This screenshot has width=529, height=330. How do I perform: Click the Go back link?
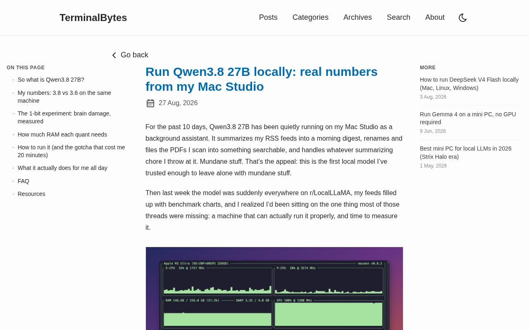point(130,55)
